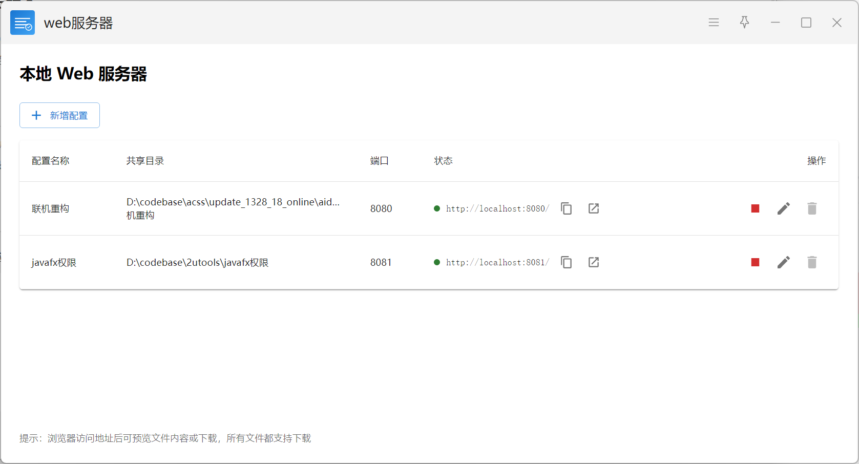Select the javafx权限 row name

pos(54,263)
